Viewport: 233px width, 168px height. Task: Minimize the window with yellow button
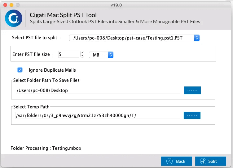(11, 5)
